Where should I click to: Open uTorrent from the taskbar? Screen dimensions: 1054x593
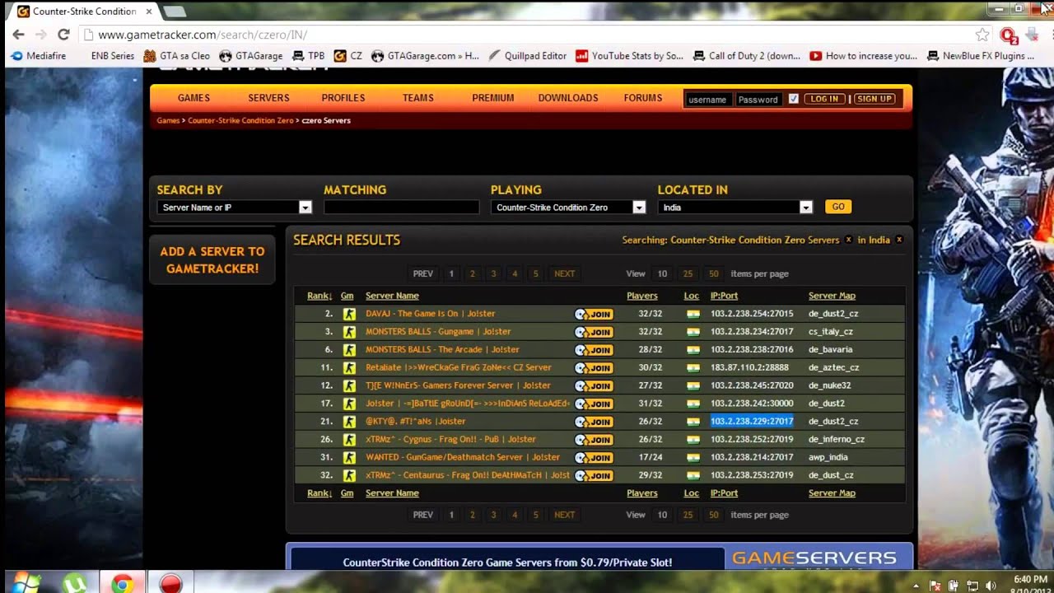[75, 583]
